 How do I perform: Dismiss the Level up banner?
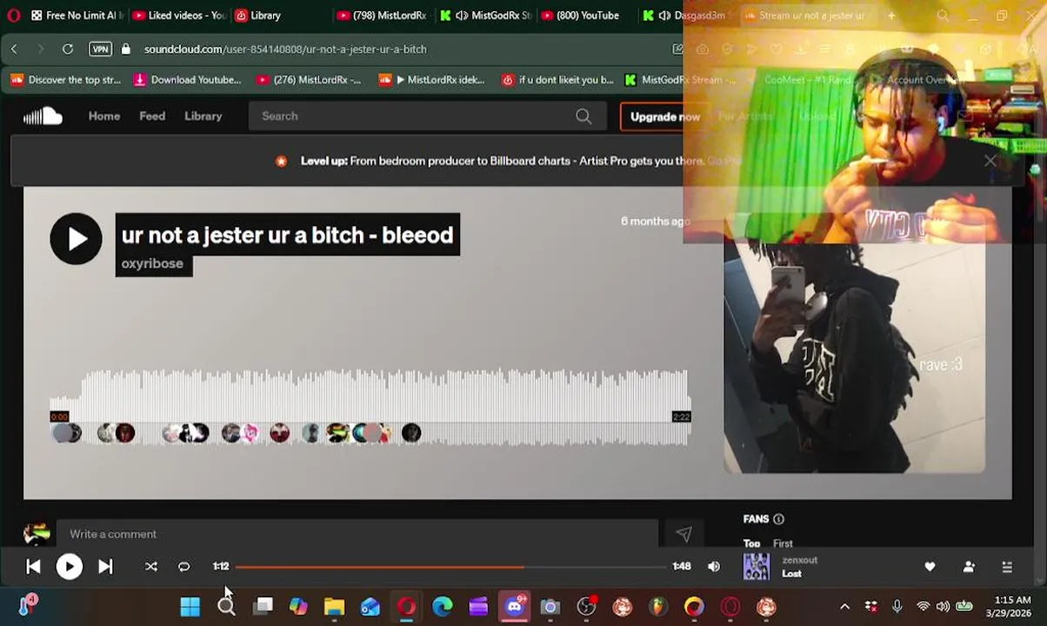click(x=990, y=161)
